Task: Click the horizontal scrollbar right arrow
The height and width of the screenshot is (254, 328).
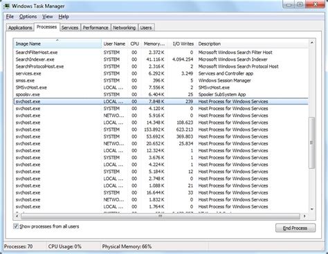Action: (304, 216)
